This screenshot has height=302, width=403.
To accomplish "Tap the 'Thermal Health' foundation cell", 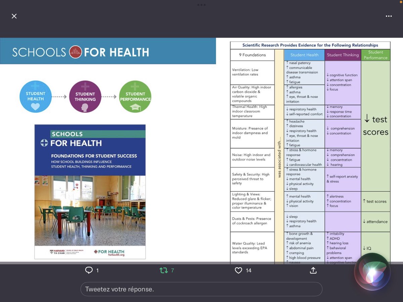I will (x=252, y=112).
